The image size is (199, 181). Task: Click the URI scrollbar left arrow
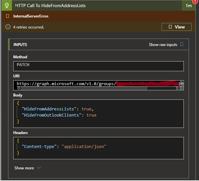pyautogui.click(x=18, y=88)
